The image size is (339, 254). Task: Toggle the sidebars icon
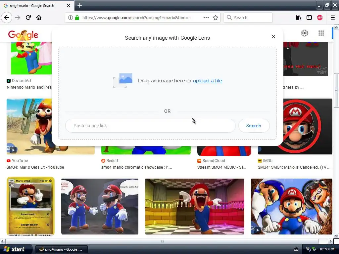coord(309,18)
